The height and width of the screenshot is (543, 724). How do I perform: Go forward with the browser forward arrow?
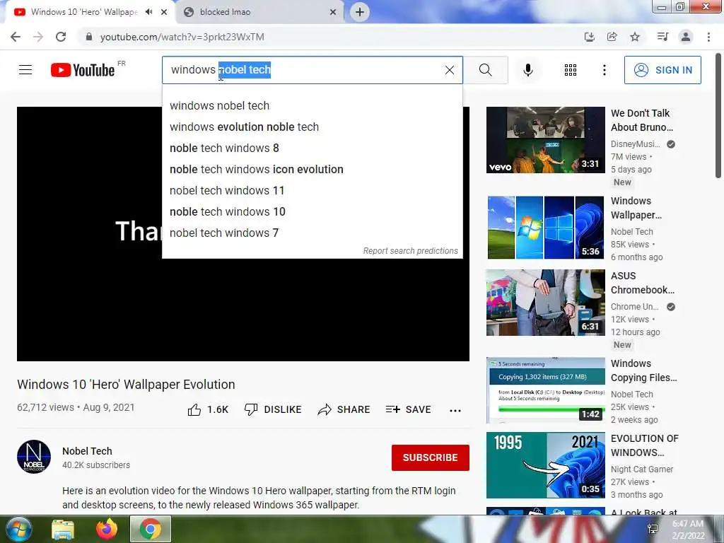38,37
